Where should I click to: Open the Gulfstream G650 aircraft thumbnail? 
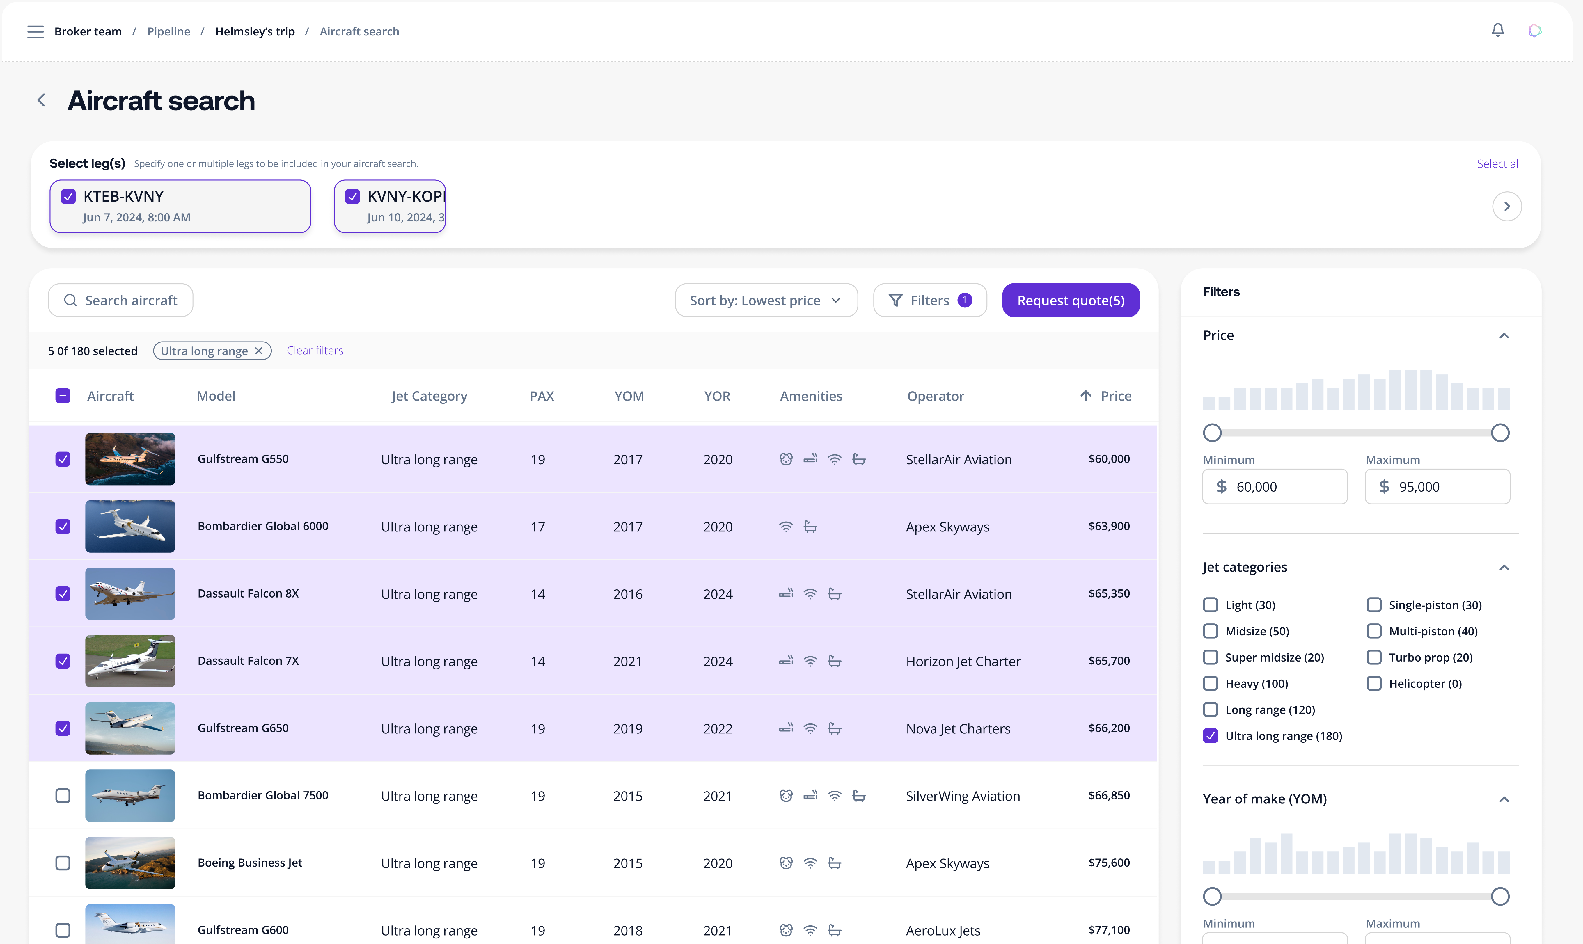[130, 728]
